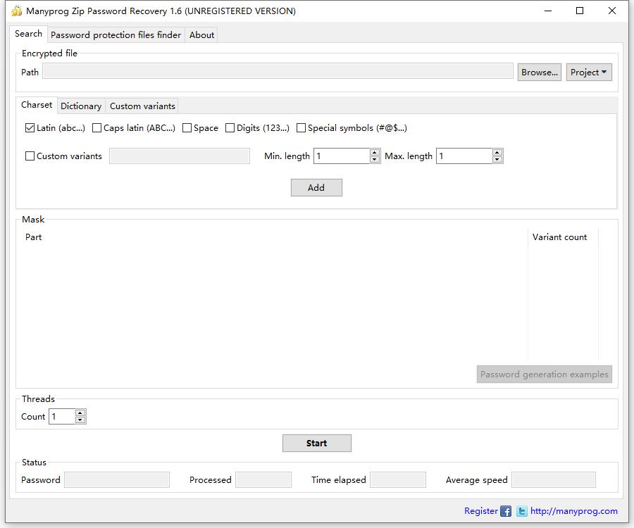
Task: Open the manyprog.com website link
Action: pos(573,511)
